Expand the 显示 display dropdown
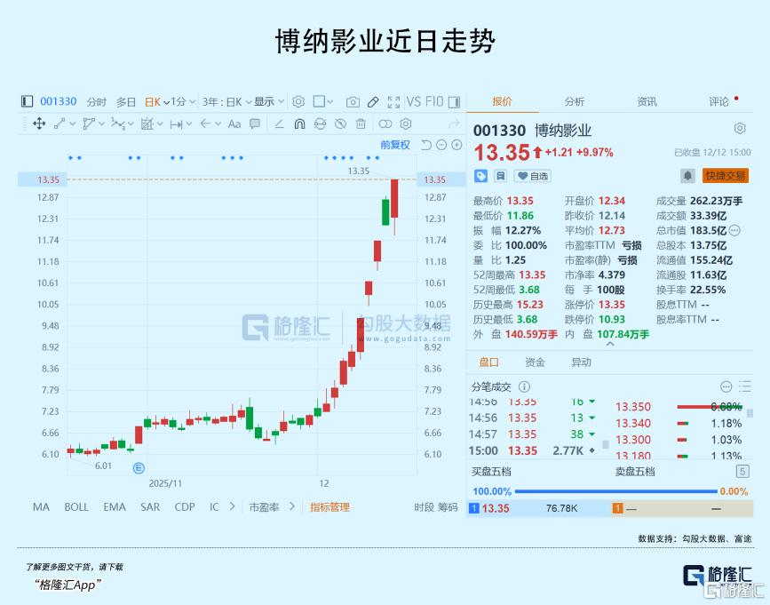 (x=267, y=102)
